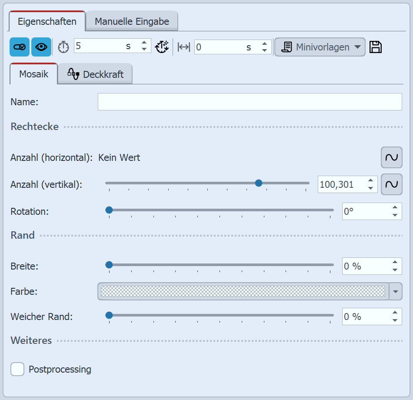This screenshot has width=413, height=400.
Task: Click the automatic duration clock icon
Action: 162,47
